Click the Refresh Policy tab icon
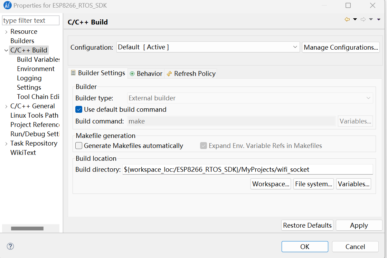 (169, 74)
